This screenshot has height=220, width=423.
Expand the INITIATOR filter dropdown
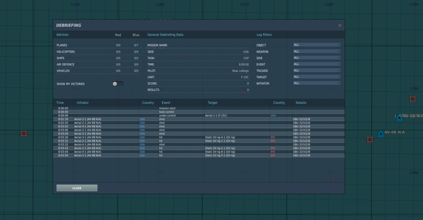(x=317, y=83)
